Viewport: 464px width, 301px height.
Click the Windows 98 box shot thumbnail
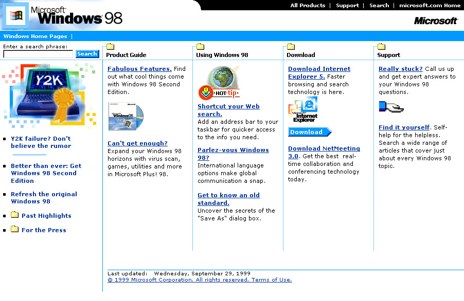[123, 116]
